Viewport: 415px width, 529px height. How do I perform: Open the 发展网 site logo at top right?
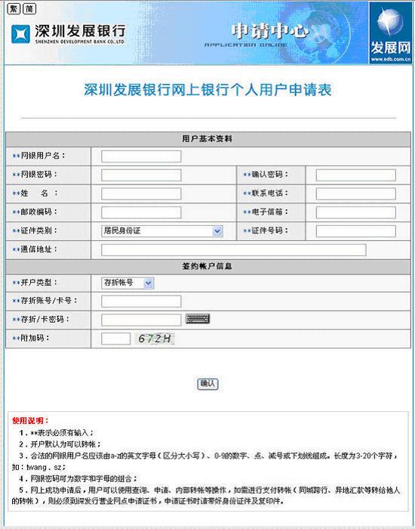coord(390,32)
